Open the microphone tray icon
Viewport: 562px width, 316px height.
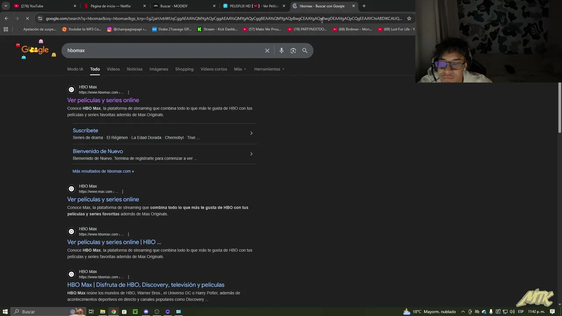pyautogui.click(x=491, y=312)
